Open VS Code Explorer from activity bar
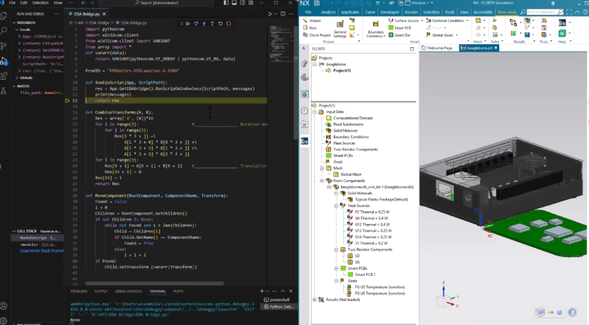 point(4,16)
